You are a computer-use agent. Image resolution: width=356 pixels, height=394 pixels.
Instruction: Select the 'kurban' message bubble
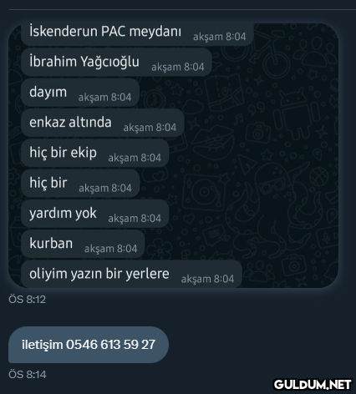coord(83,244)
